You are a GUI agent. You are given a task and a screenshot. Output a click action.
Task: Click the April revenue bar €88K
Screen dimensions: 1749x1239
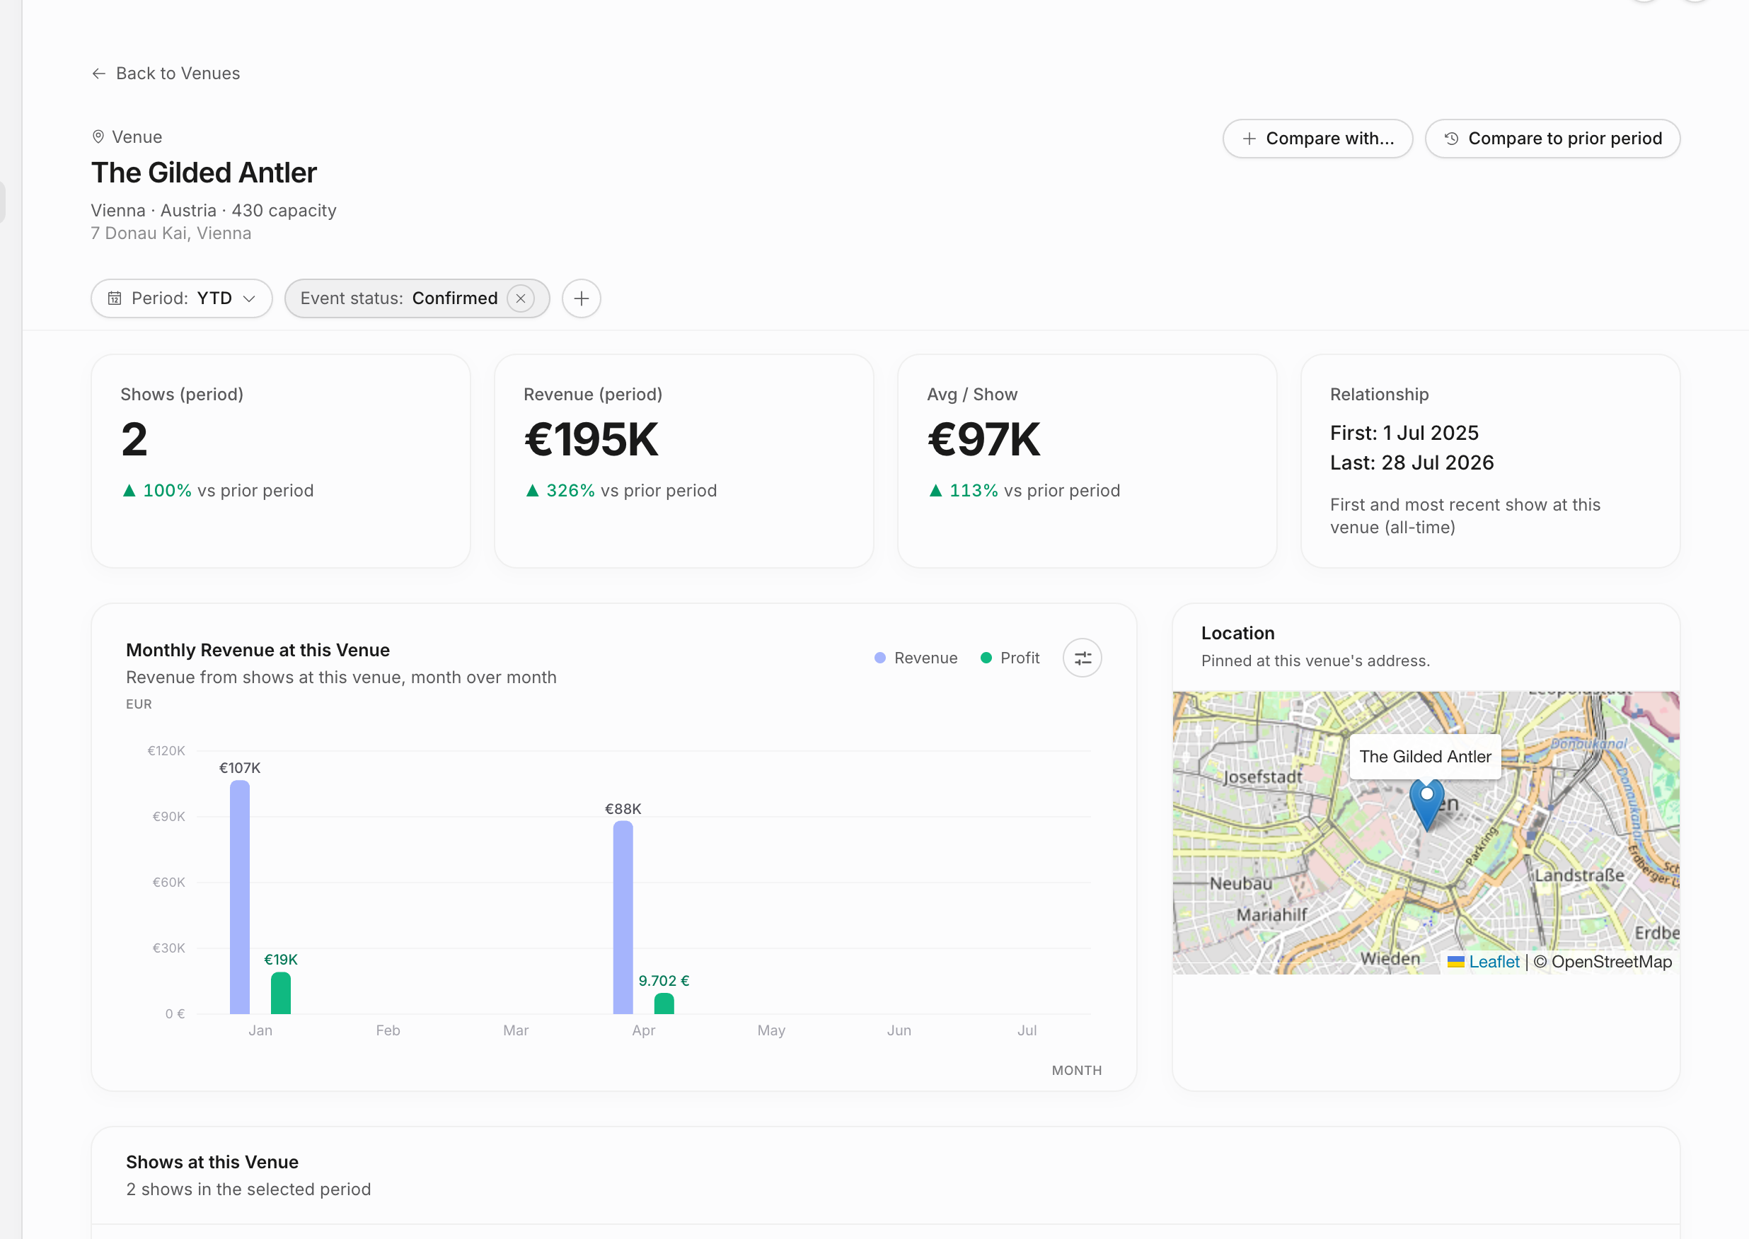pos(623,917)
